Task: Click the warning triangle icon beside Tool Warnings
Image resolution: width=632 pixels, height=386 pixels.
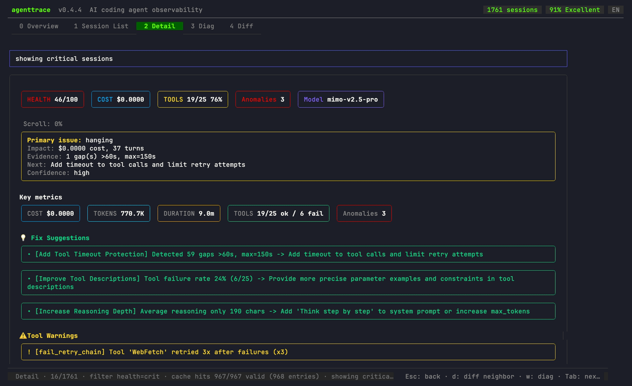Action: click(x=23, y=335)
